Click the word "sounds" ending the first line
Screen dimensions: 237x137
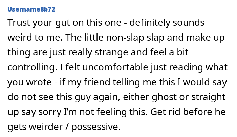point(189,23)
